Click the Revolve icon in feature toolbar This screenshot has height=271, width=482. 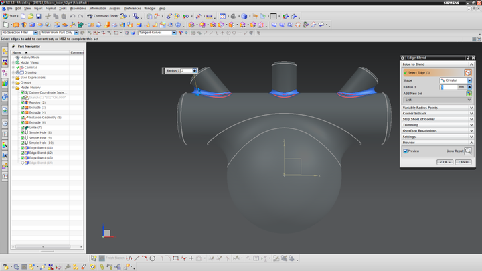click(24, 25)
